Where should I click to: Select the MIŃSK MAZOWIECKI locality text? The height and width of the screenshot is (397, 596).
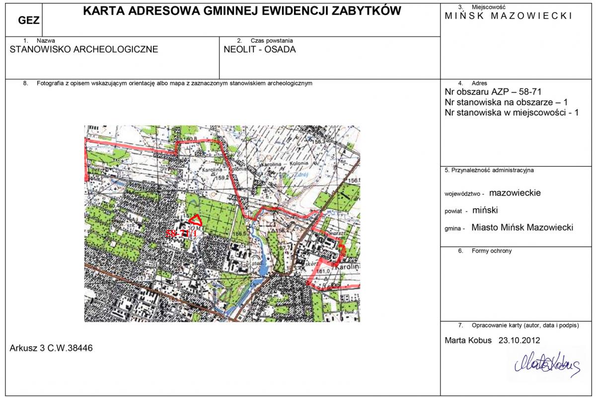pyautogui.click(x=508, y=16)
